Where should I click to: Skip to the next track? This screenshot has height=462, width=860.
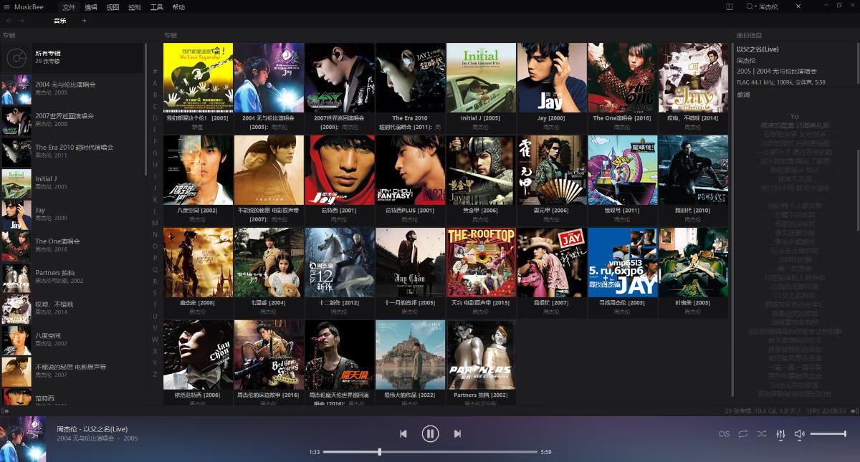pos(457,433)
